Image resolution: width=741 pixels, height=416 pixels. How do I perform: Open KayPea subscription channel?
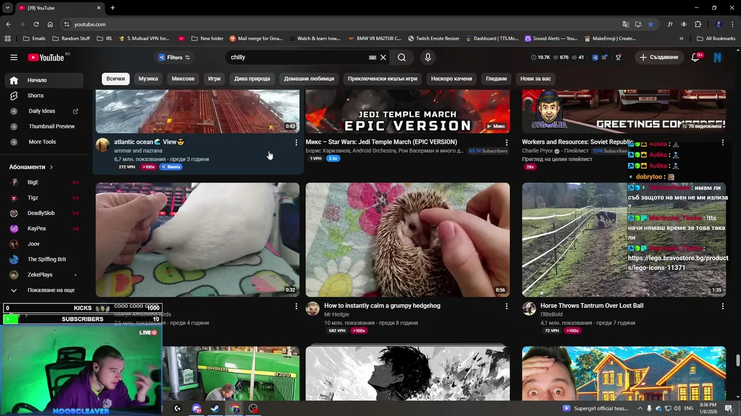coord(44,228)
